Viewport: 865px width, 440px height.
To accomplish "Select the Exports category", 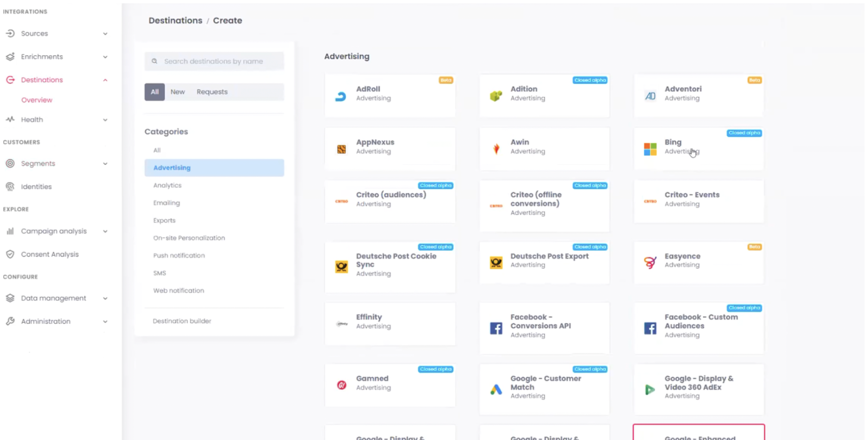I will [165, 220].
